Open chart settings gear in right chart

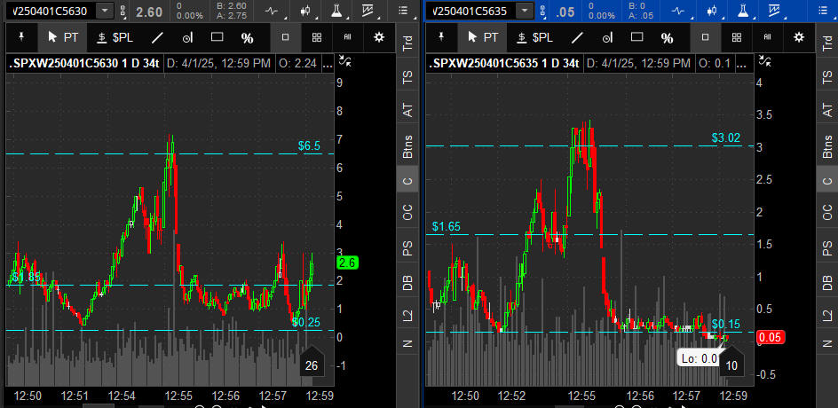point(799,37)
